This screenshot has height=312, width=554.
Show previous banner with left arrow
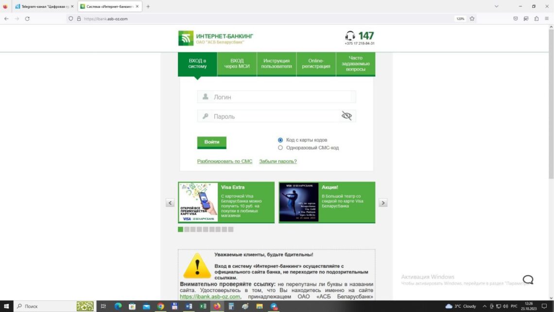click(170, 202)
